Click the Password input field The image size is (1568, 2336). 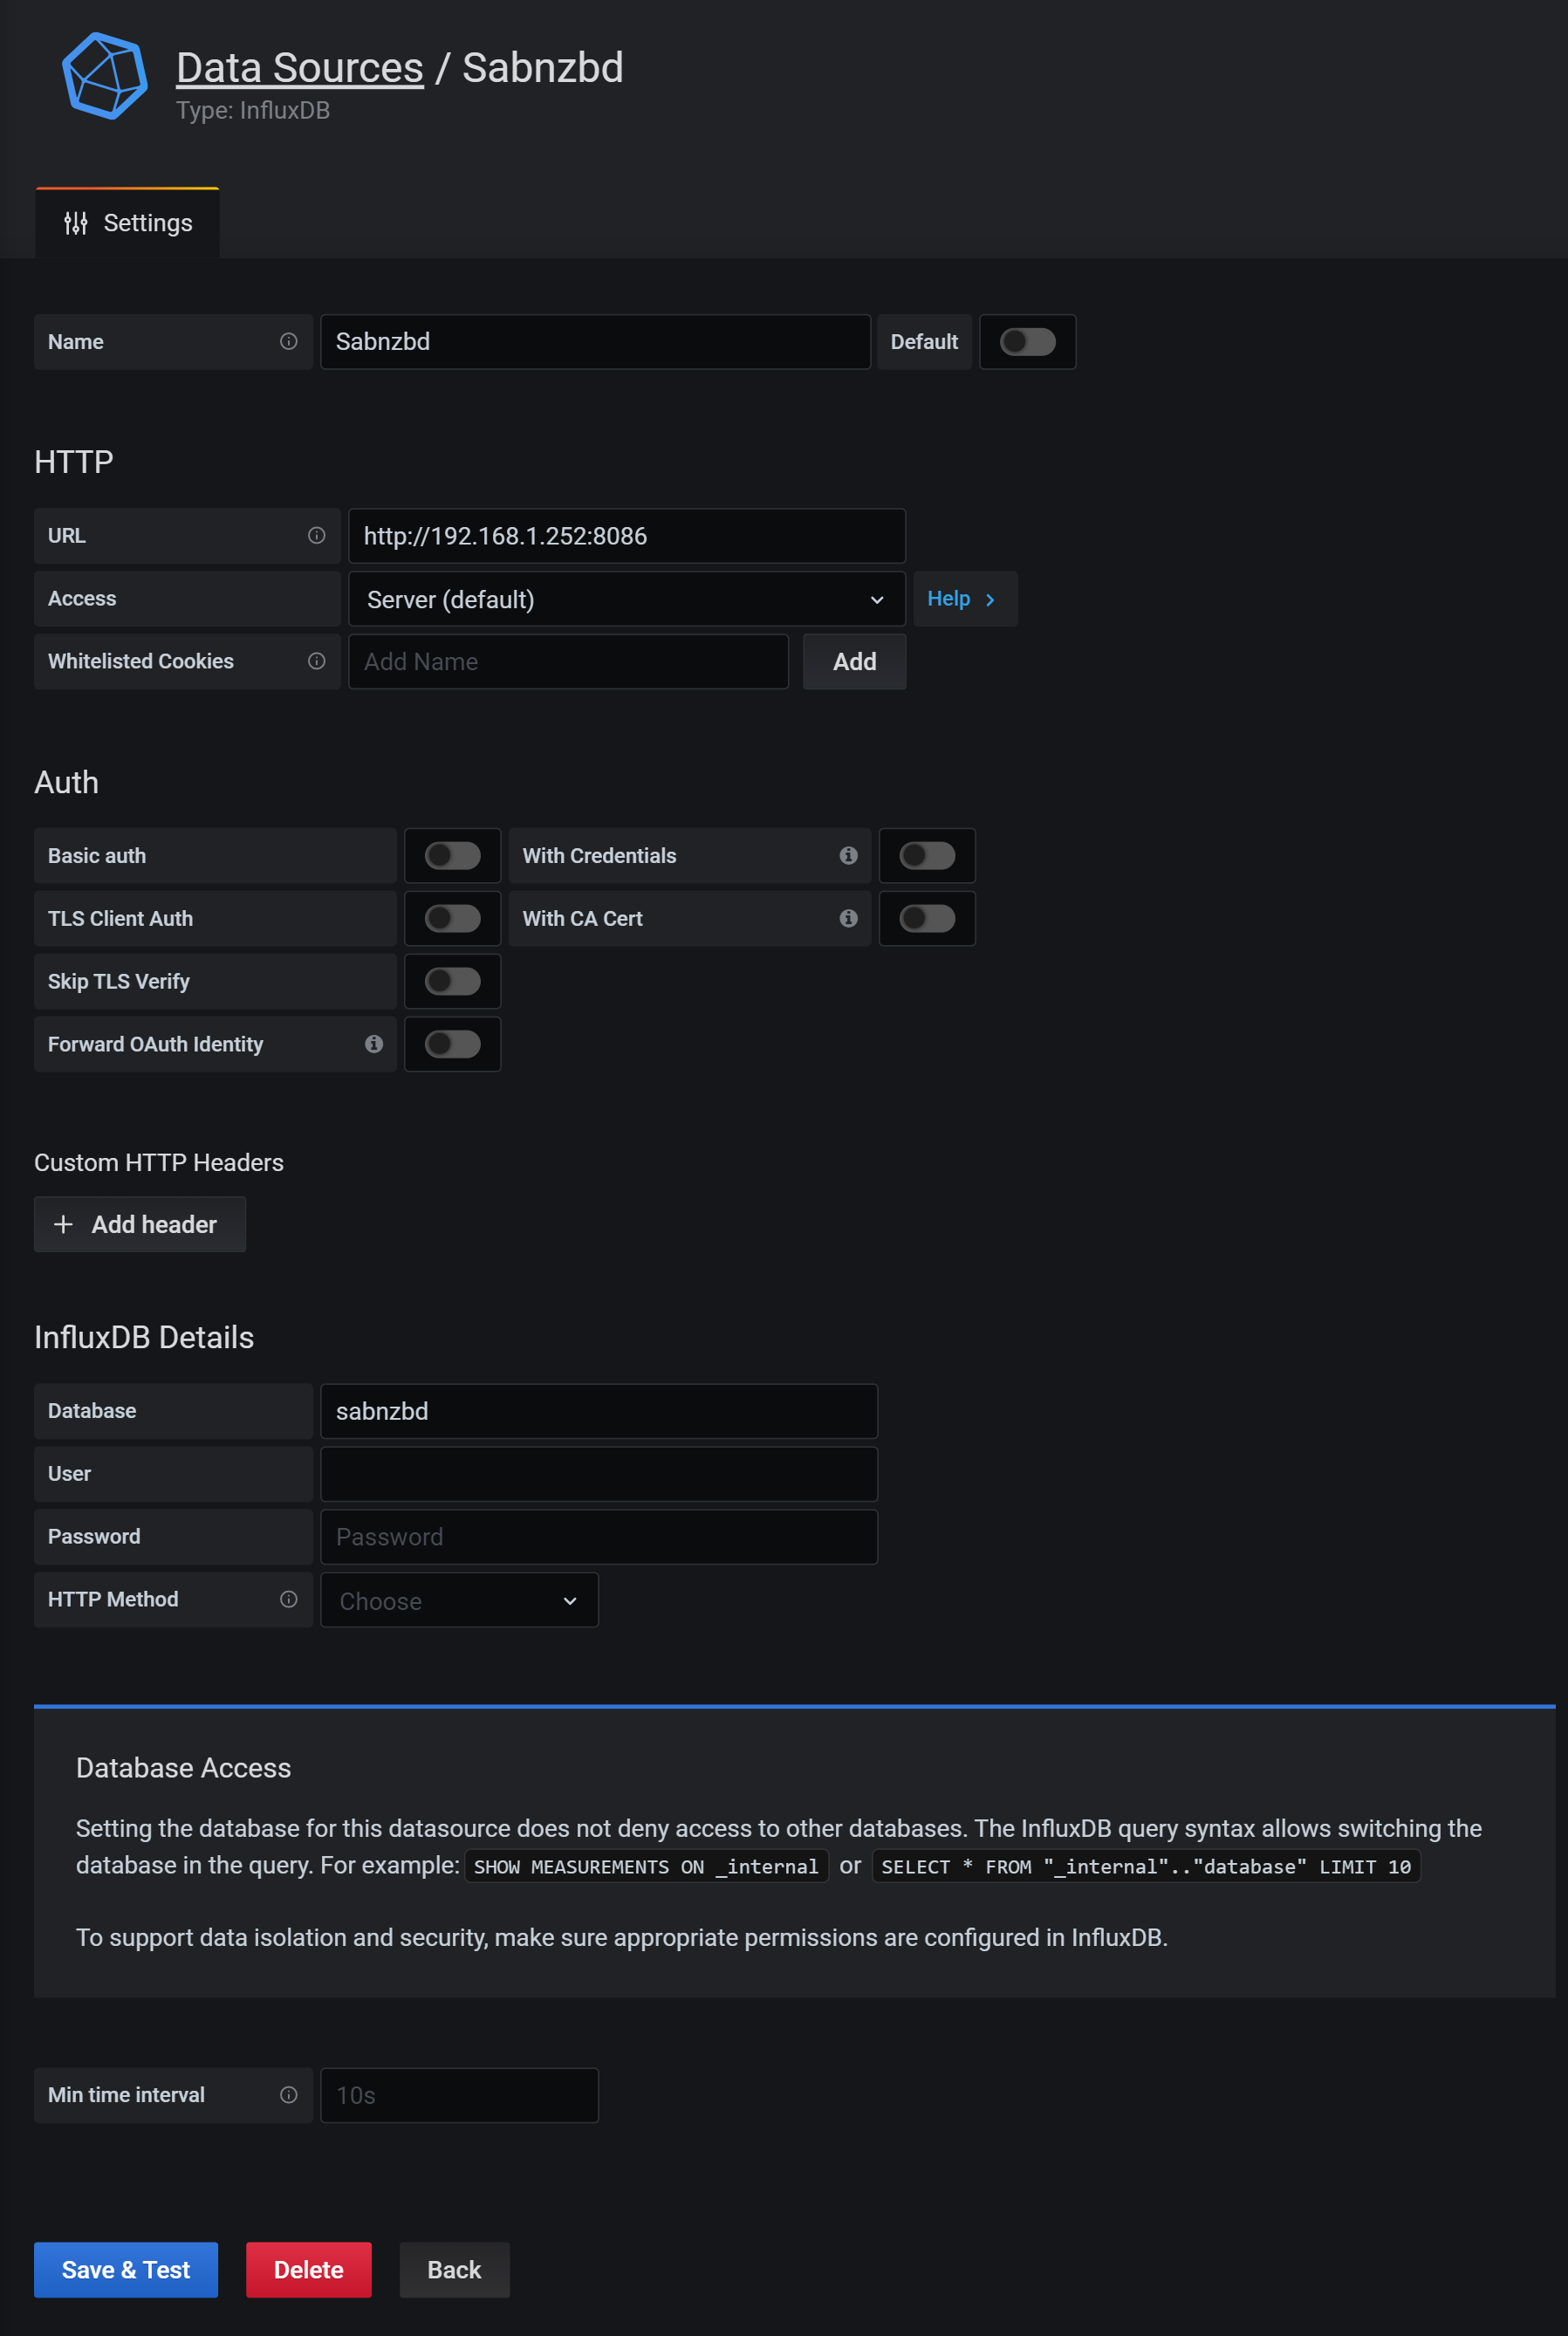(599, 1537)
